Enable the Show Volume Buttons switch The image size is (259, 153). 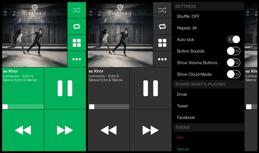(x=233, y=62)
